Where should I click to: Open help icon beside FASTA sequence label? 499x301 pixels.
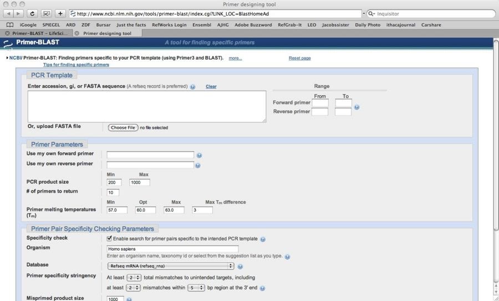(192, 87)
